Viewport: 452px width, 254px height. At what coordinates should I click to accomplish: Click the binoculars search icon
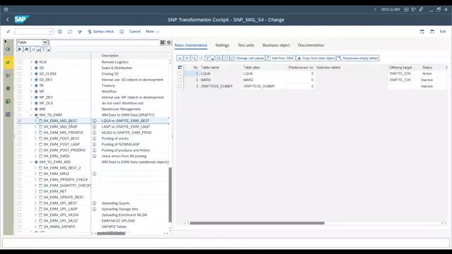coord(162,42)
